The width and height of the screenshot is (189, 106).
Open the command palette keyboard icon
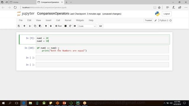[100, 26]
